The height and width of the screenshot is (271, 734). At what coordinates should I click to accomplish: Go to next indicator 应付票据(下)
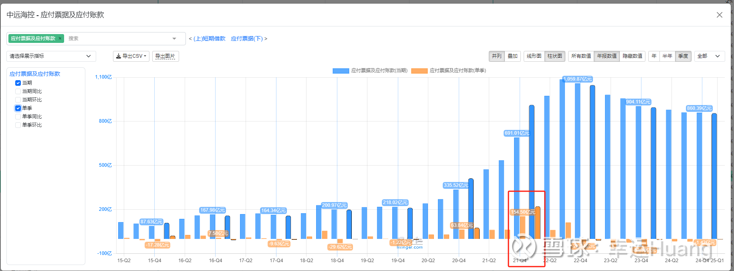(247, 38)
